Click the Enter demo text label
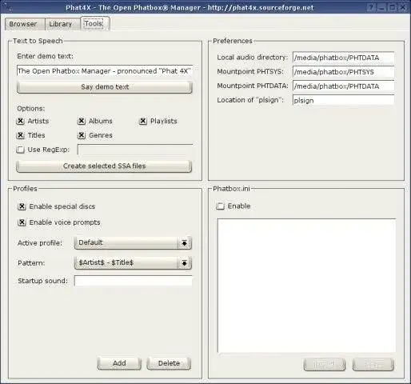411x384 pixels. [x=45, y=56]
